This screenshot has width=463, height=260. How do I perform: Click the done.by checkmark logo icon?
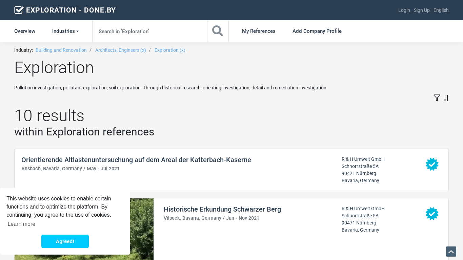[x=19, y=10]
